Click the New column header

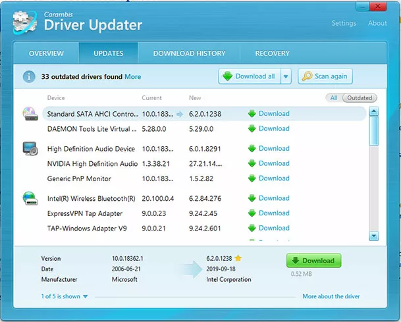[195, 97]
